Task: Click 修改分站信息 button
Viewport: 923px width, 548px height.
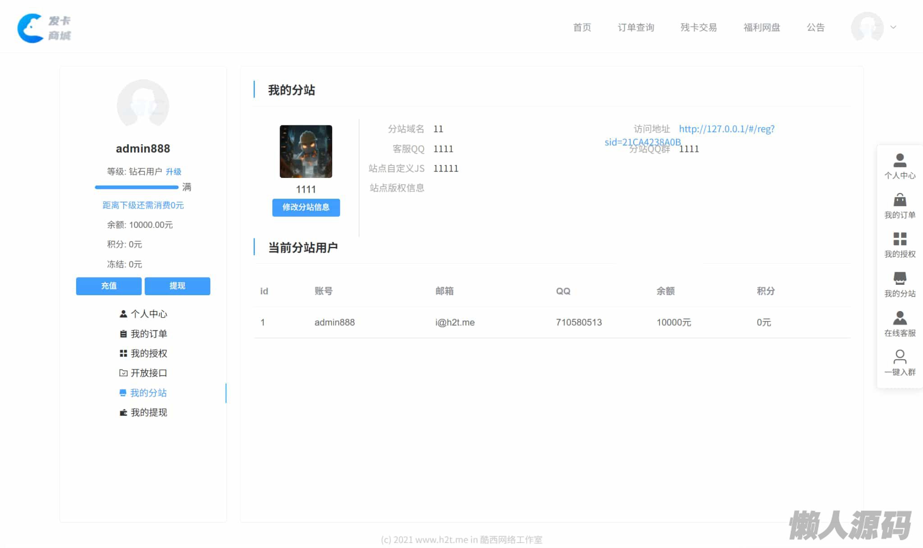Action: (x=306, y=207)
